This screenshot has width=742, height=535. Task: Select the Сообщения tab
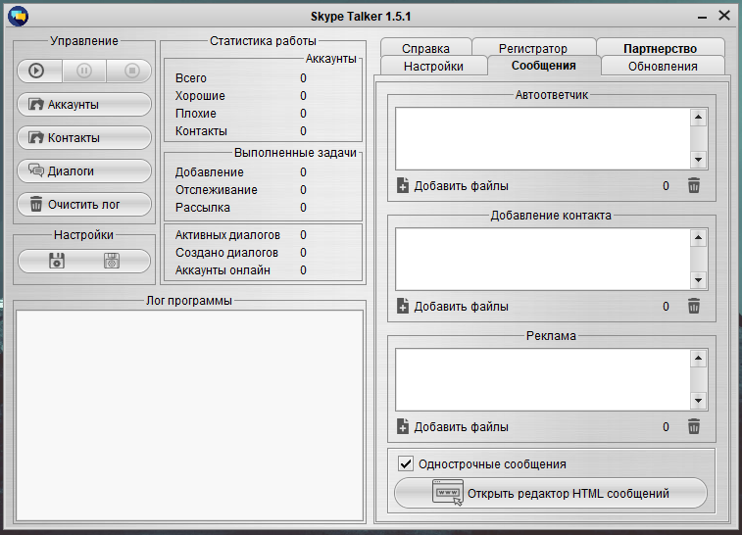pyautogui.click(x=544, y=66)
